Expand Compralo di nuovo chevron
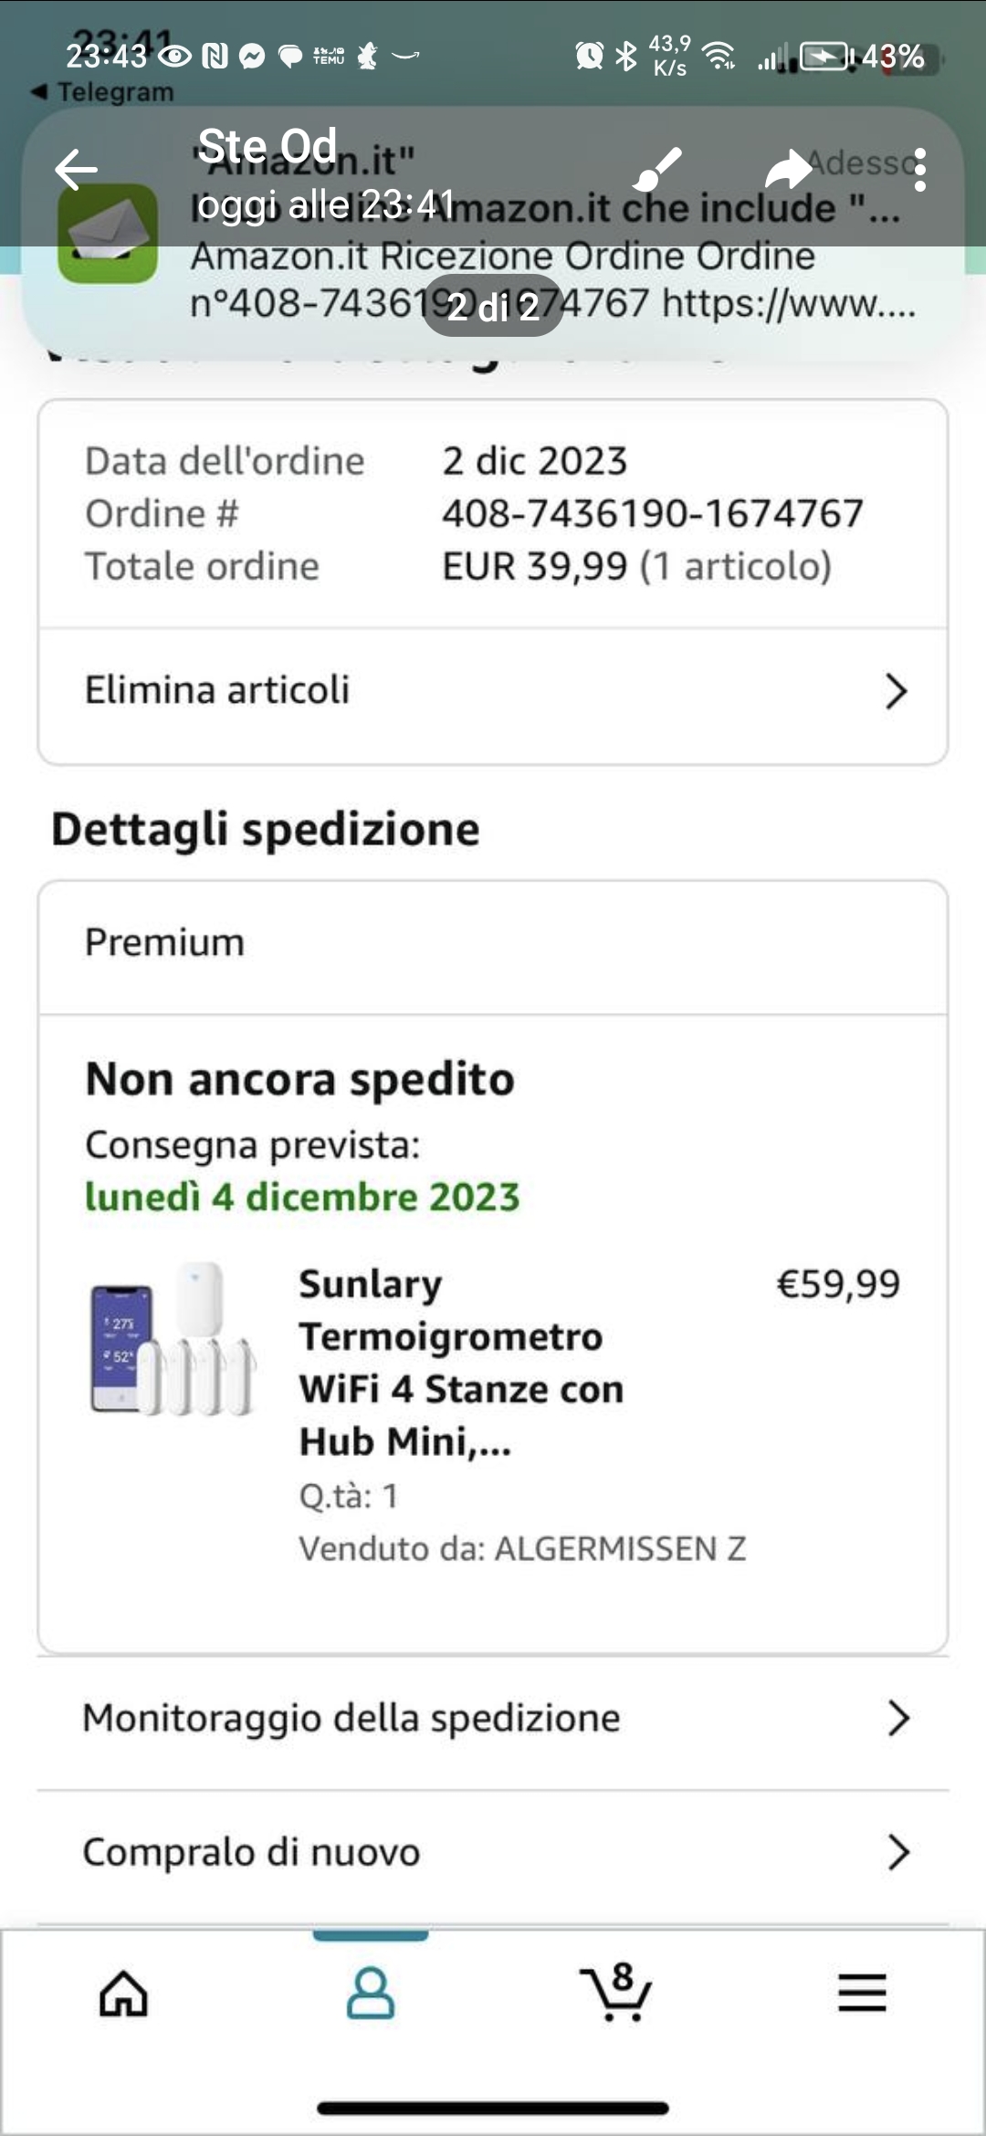This screenshot has width=986, height=2136. pyautogui.click(x=898, y=1852)
